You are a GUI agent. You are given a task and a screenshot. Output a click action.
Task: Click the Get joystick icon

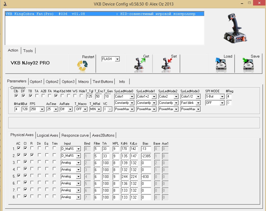[x=140, y=64]
